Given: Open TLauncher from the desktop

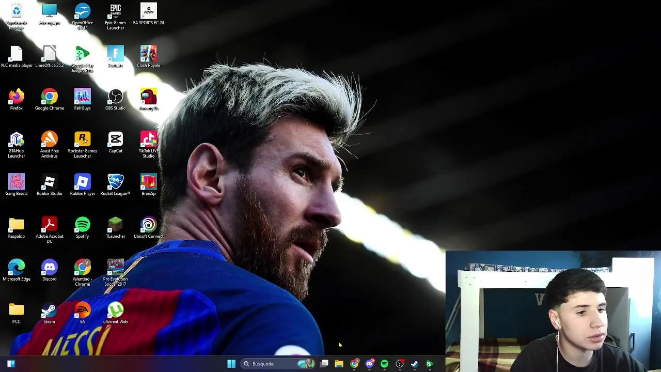Looking at the screenshot, I should (116, 228).
